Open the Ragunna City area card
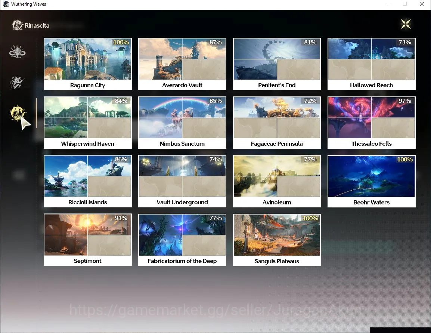Screen dimensions: 431x333 [x=88, y=64]
